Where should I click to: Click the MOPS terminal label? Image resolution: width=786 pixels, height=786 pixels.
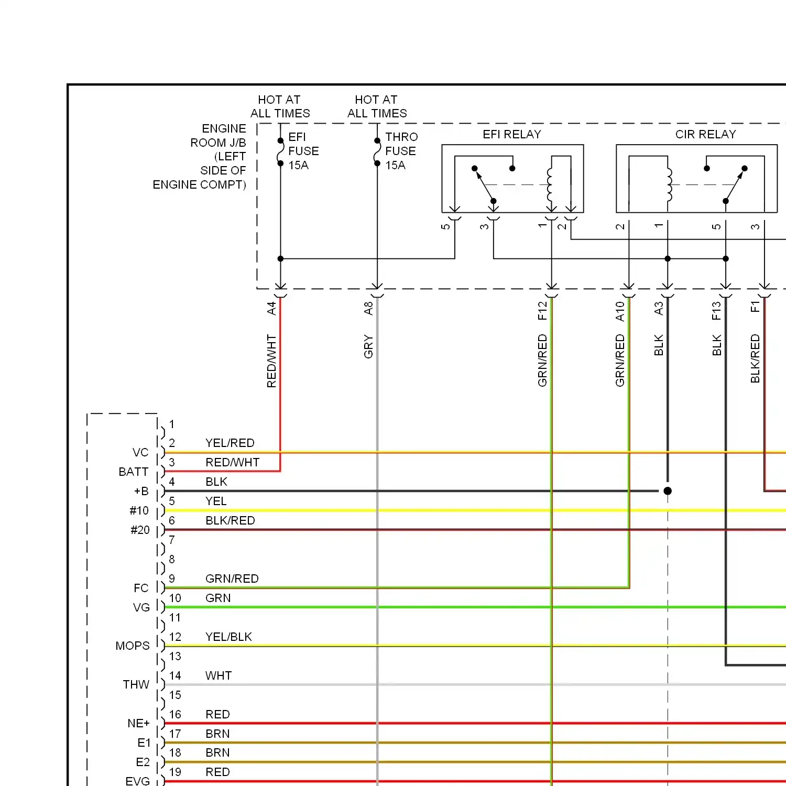[133, 646]
